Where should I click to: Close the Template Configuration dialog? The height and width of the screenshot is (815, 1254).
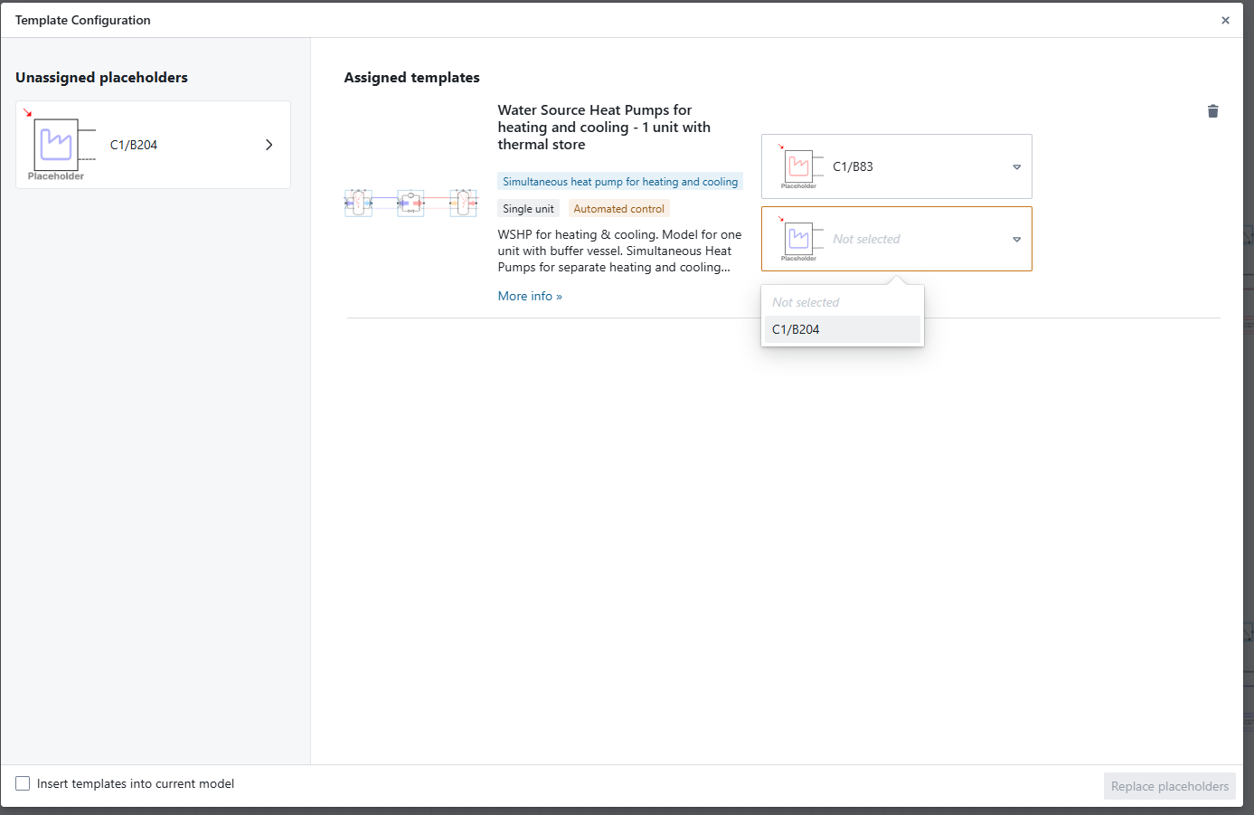[1225, 20]
